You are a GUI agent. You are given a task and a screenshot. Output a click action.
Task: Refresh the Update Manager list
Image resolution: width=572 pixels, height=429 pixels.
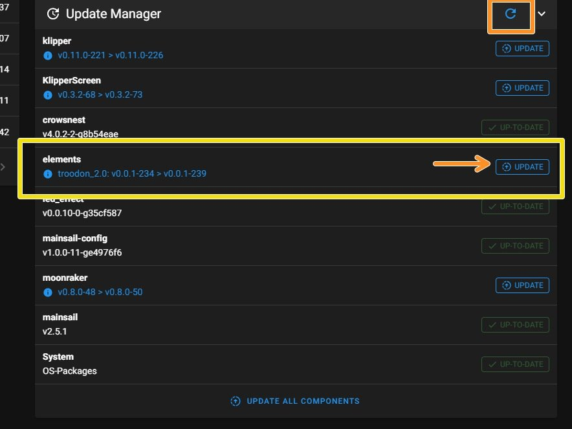[511, 14]
